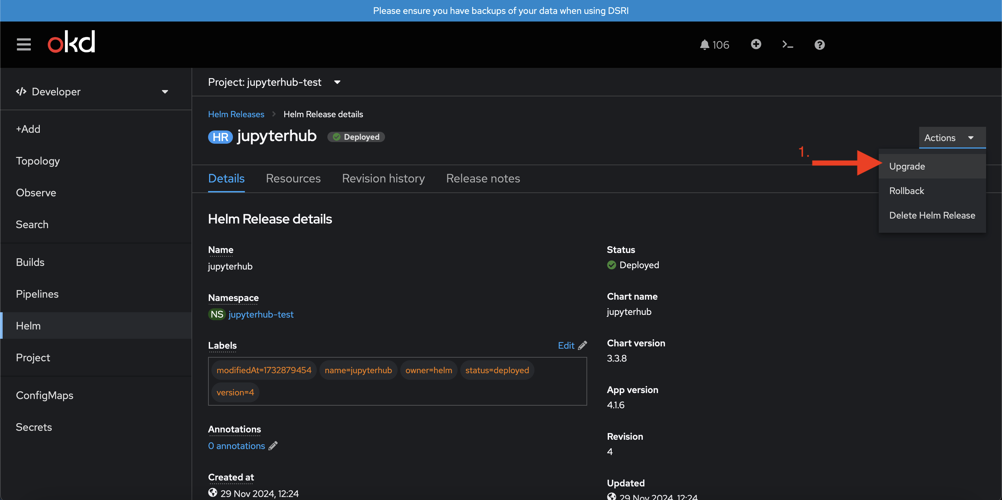Open Builds in the sidebar
Image resolution: width=1002 pixels, height=500 pixels.
[x=96, y=262]
